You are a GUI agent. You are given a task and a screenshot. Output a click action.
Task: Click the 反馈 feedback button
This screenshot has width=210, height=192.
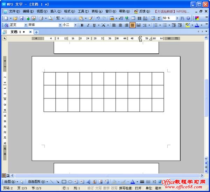pos(142,12)
